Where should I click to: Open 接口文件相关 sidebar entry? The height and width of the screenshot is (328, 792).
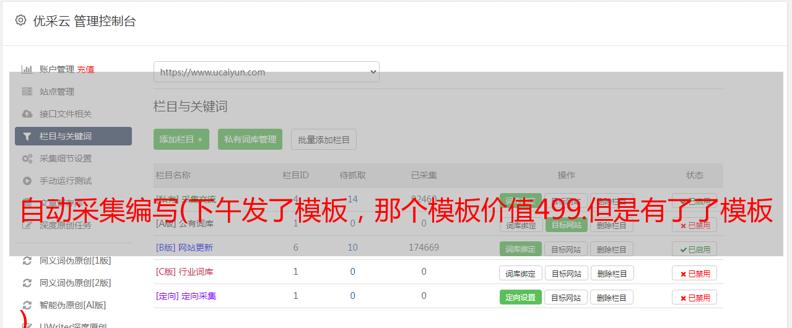click(66, 114)
